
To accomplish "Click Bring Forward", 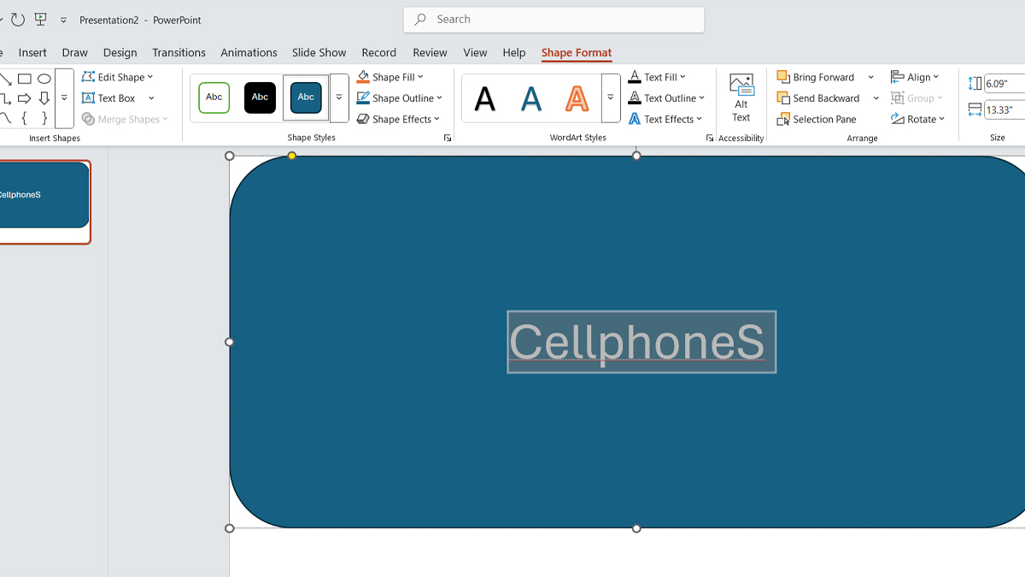I will (816, 77).
